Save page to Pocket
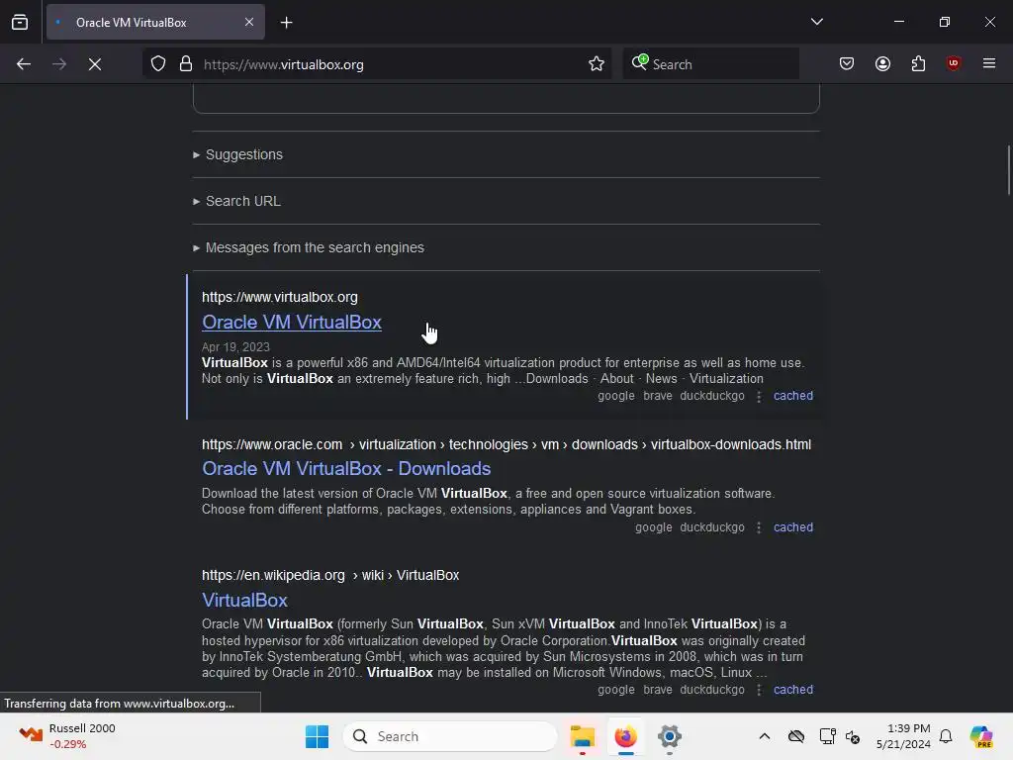The image size is (1013, 760). click(847, 64)
